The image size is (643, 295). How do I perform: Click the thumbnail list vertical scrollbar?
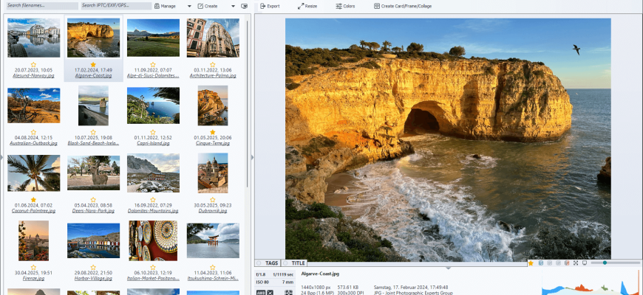click(248, 103)
